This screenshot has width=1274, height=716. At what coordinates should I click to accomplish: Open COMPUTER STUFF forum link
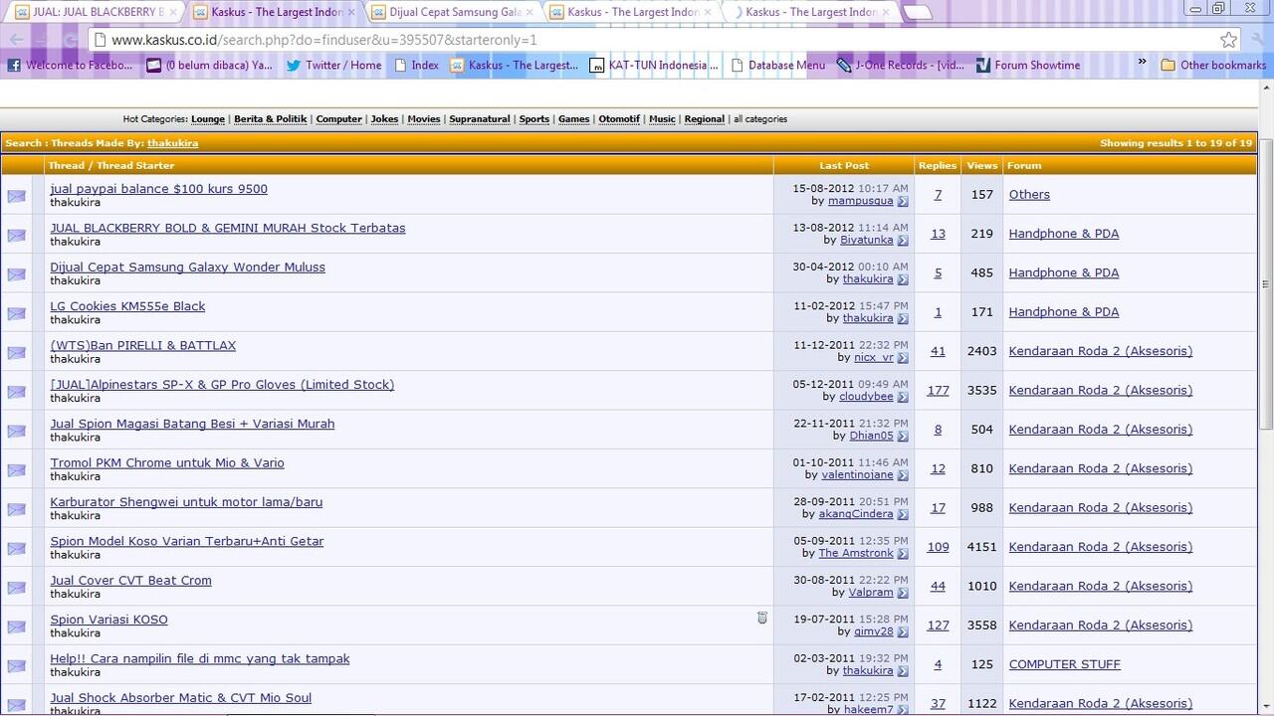[x=1065, y=664]
